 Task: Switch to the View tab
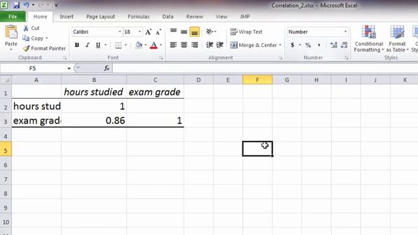(x=221, y=16)
